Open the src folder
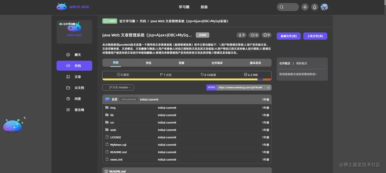Image resolution: width=386 pixels, height=173 pixels. click(x=112, y=122)
